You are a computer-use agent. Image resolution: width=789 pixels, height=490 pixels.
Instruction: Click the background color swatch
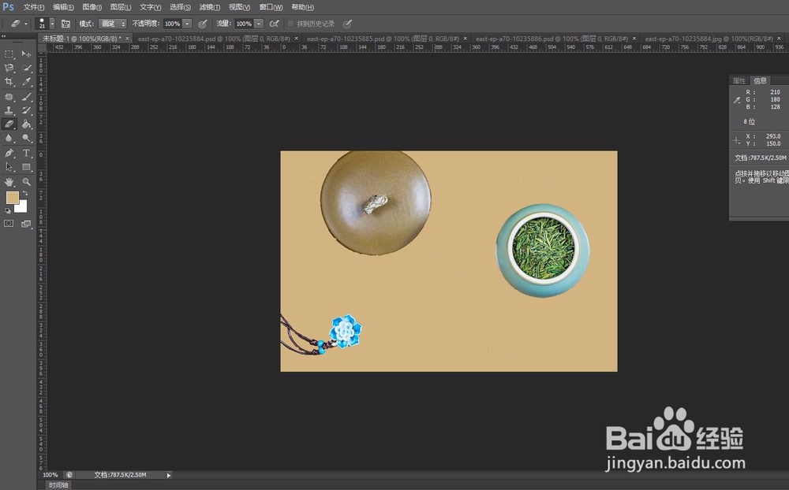click(22, 208)
